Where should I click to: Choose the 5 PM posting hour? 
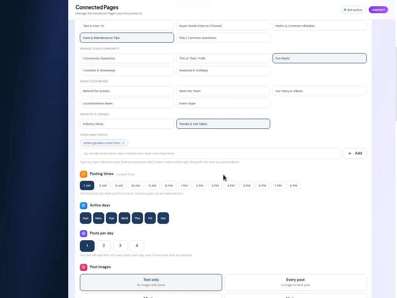(247, 185)
